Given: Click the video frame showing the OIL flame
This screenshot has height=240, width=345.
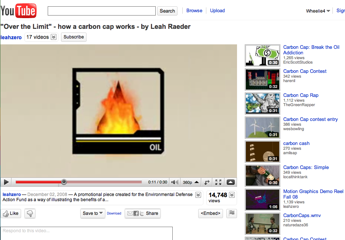Looking at the screenshot, I should 119,111.
